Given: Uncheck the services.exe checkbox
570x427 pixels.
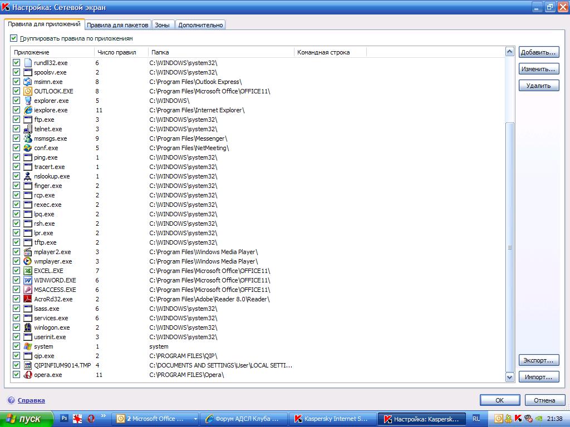Looking at the screenshot, I should pos(16,317).
